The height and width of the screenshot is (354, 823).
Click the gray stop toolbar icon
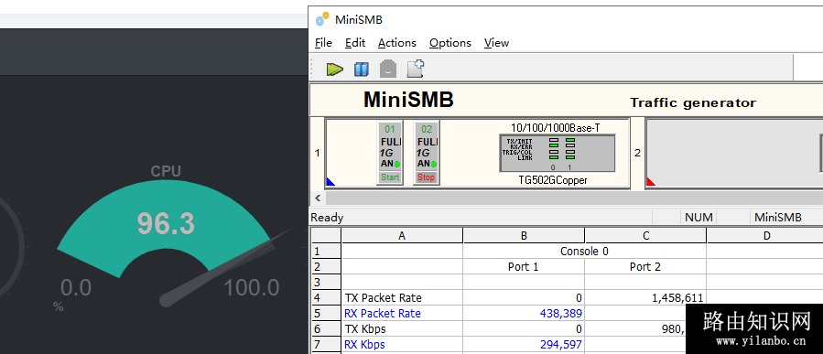[388, 70]
